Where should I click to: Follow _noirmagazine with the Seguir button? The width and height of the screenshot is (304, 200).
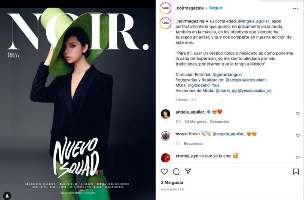(216, 8)
